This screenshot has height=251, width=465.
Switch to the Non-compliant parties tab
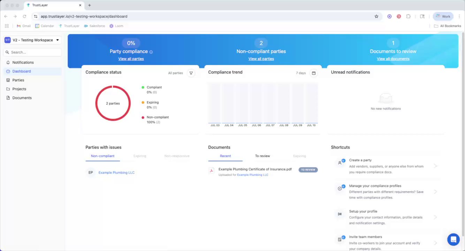click(x=102, y=156)
